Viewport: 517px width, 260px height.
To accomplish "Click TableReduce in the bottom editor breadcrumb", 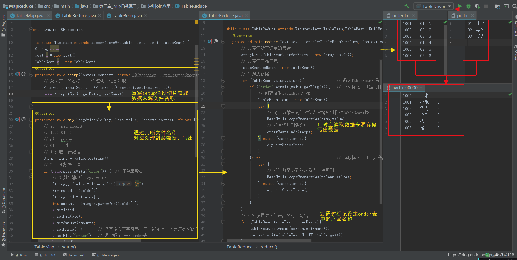I will tap(239, 247).
